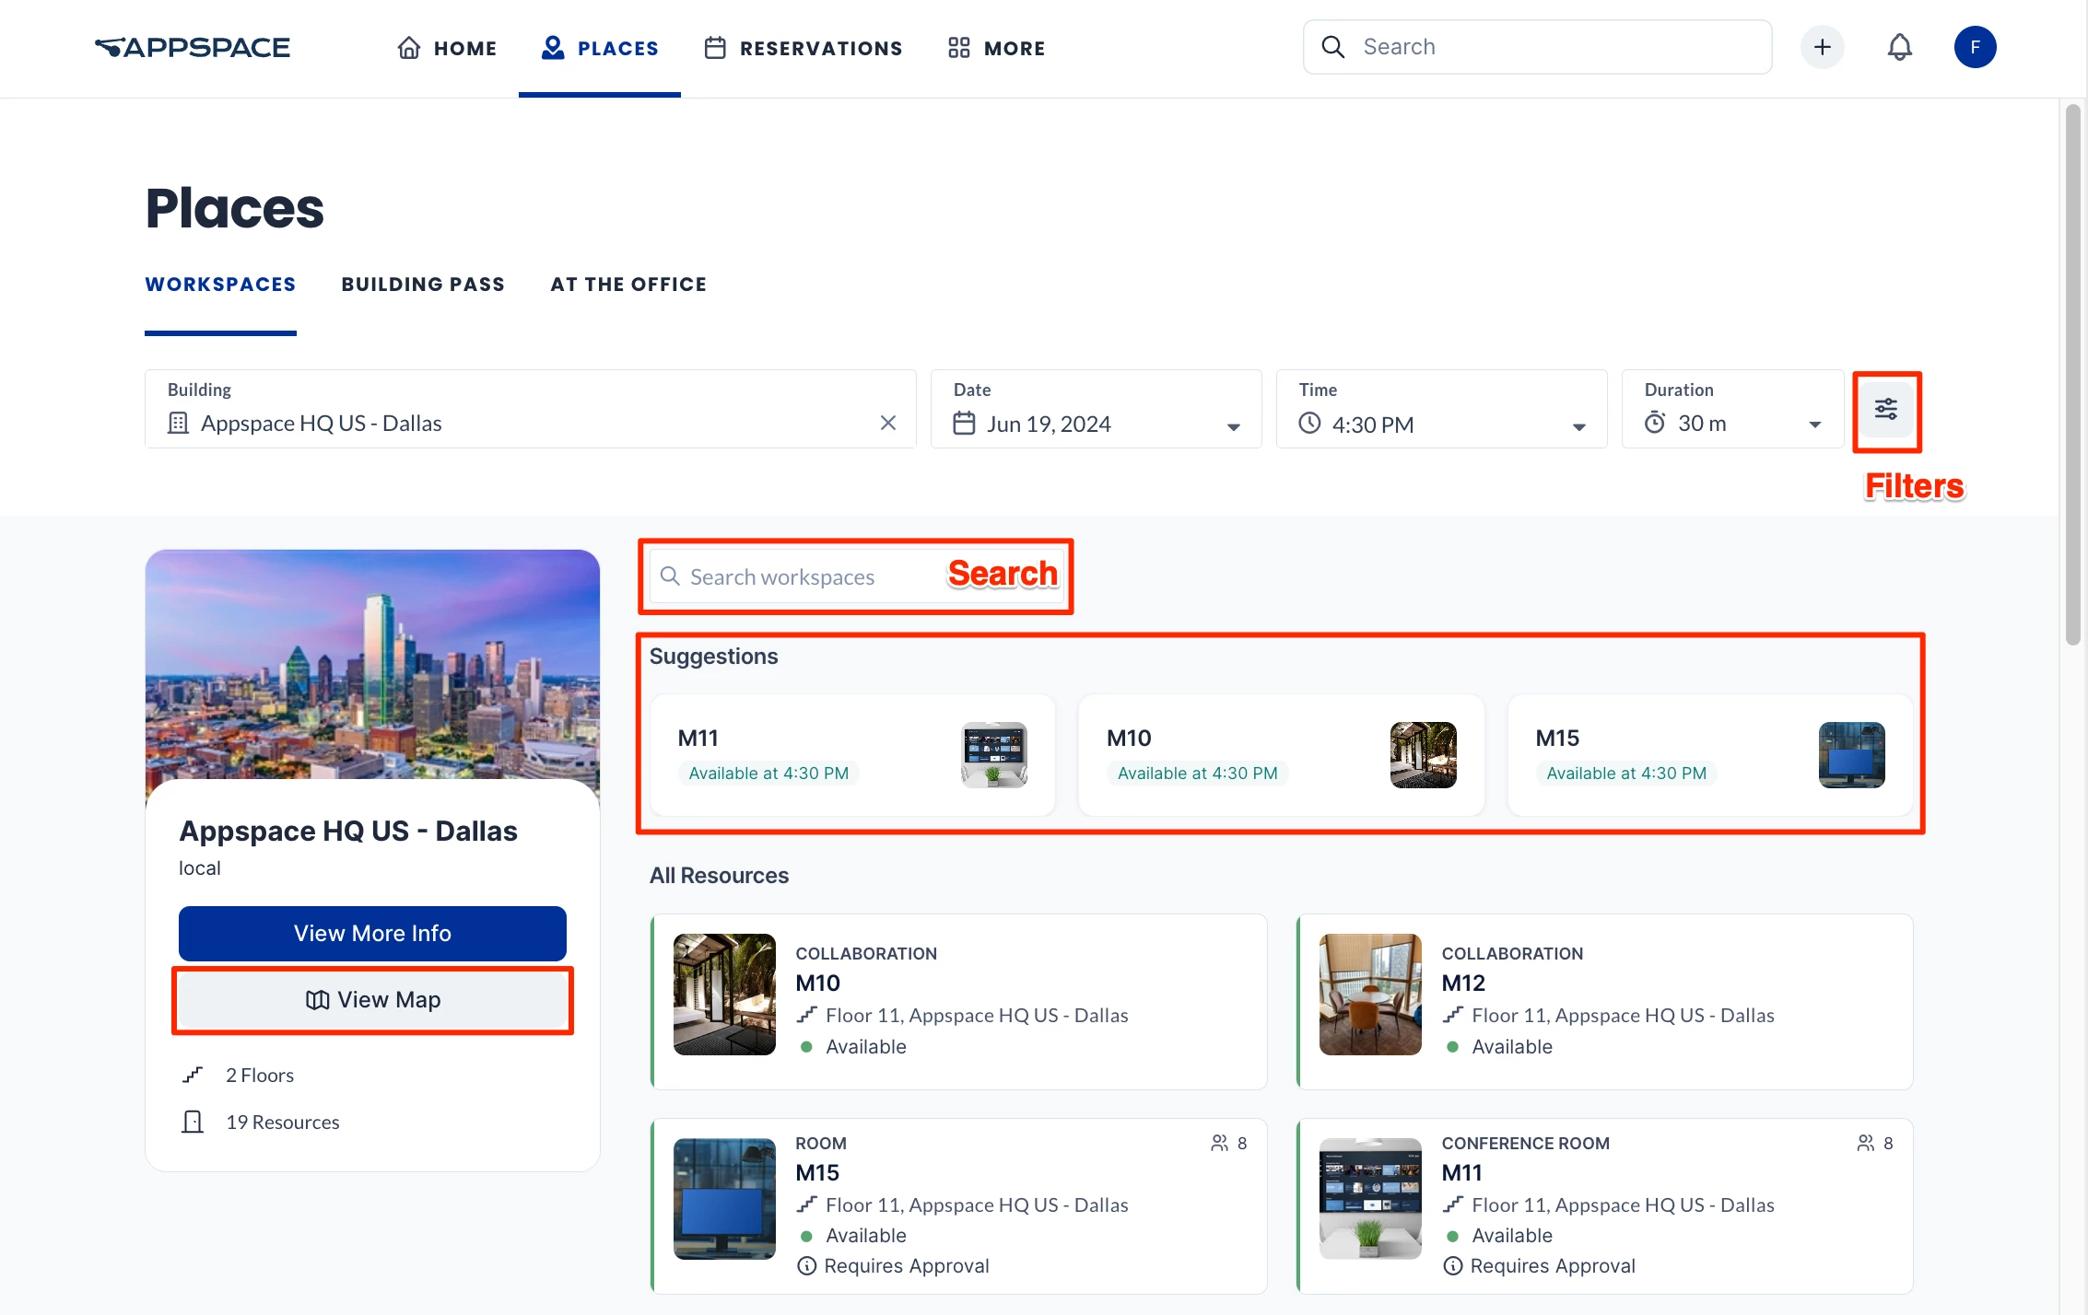Switch to the At The Office tab
The height and width of the screenshot is (1315, 2088).
[628, 285]
